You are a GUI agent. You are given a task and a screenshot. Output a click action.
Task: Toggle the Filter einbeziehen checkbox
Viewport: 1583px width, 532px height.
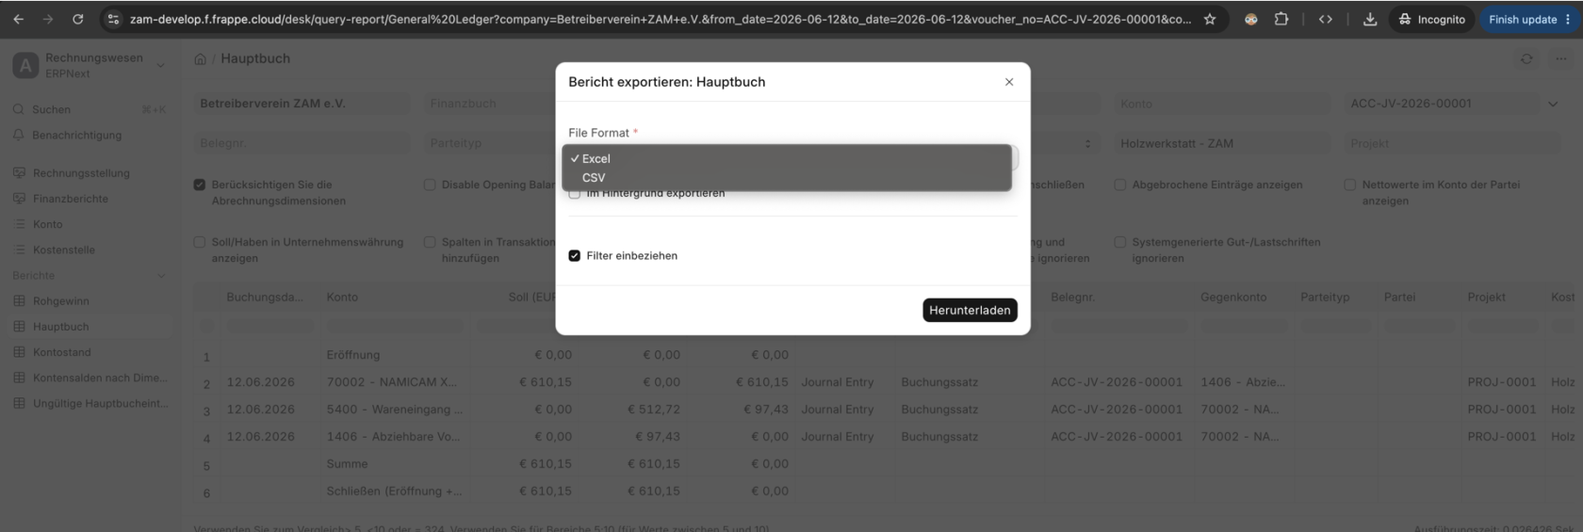click(575, 255)
